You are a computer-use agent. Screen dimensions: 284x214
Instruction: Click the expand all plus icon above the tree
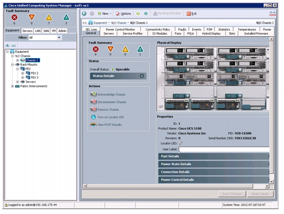[x=8, y=45]
